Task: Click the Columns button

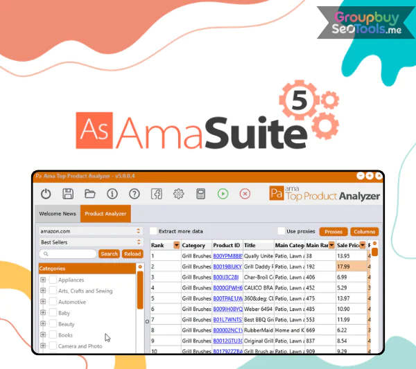Action: (x=365, y=231)
